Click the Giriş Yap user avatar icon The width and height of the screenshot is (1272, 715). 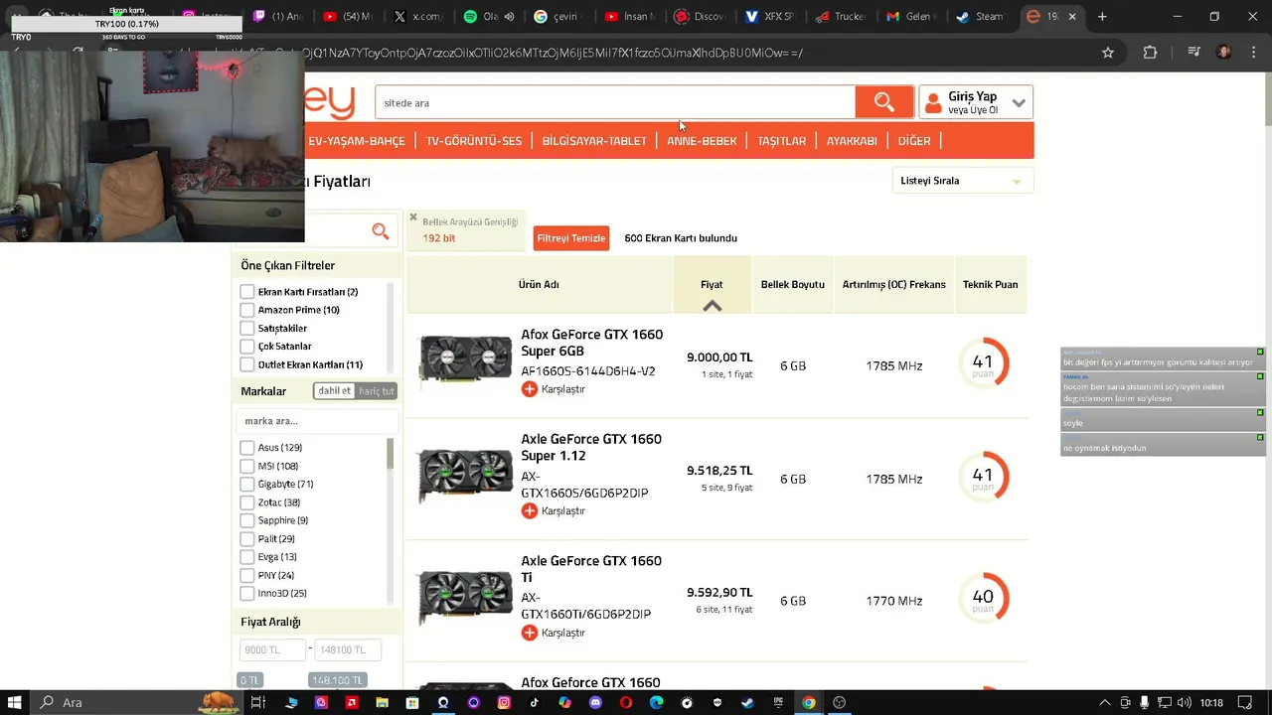tap(932, 103)
